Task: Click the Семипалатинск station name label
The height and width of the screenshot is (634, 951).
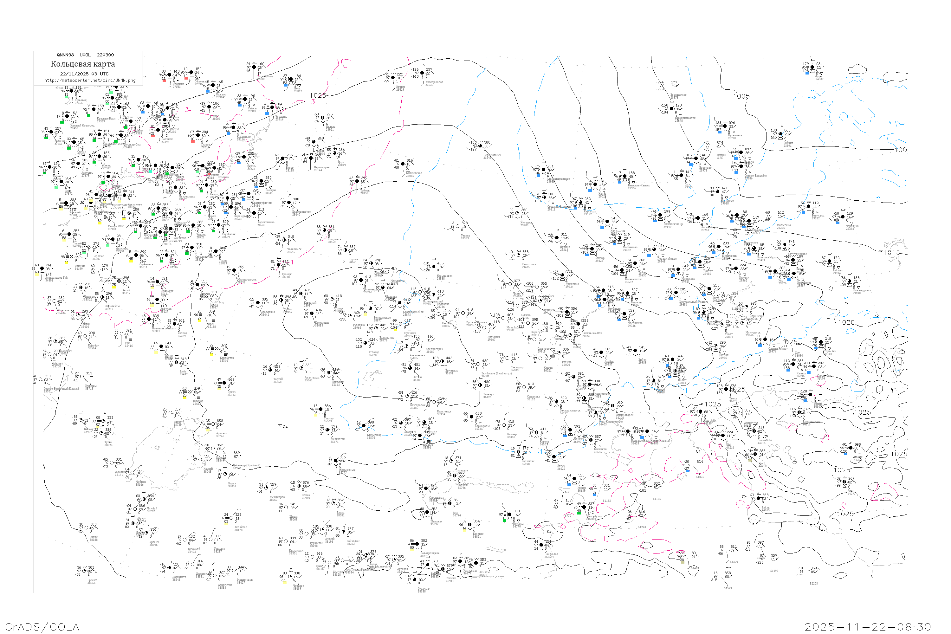Action: 569,411
